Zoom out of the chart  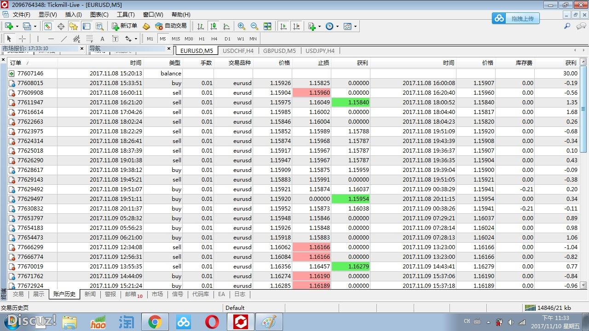[x=254, y=26]
